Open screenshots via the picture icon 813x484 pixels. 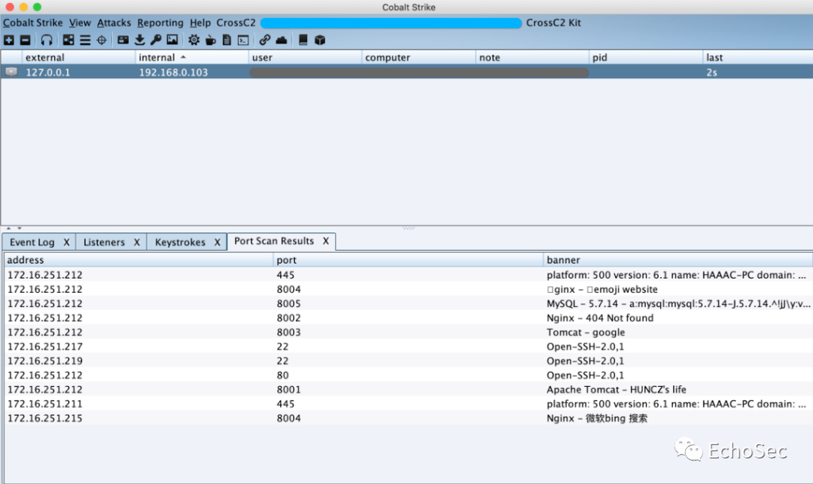pyautogui.click(x=172, y=40)
